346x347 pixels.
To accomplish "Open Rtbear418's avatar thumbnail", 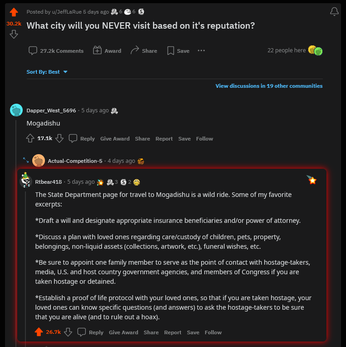I will (x=26, y=181).
